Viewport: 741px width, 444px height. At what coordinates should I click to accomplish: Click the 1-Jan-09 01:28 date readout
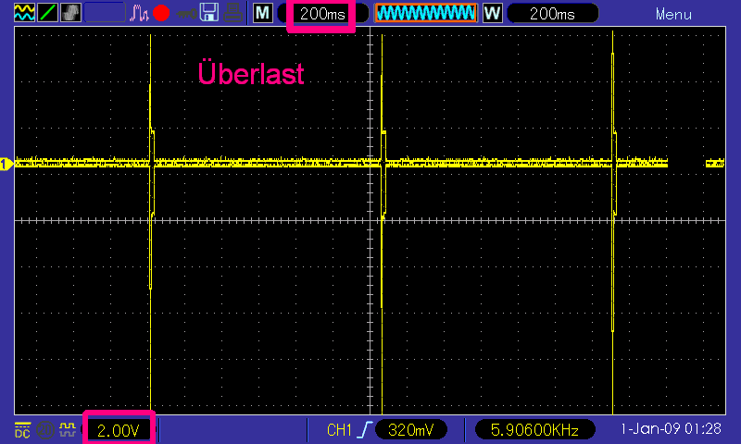(x=671, y=429)
